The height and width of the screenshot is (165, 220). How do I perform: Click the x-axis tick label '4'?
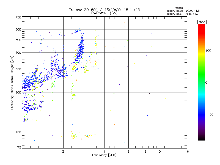coord(105,152)
